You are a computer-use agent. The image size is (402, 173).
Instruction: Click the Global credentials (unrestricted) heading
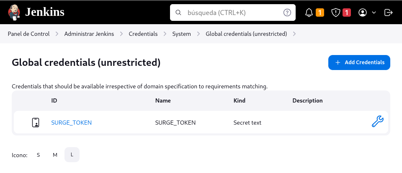[86, 63]
